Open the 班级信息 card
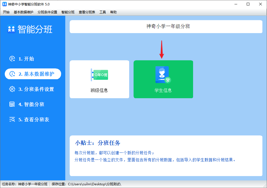Screen dimensions: 267x188 point(99,79)
